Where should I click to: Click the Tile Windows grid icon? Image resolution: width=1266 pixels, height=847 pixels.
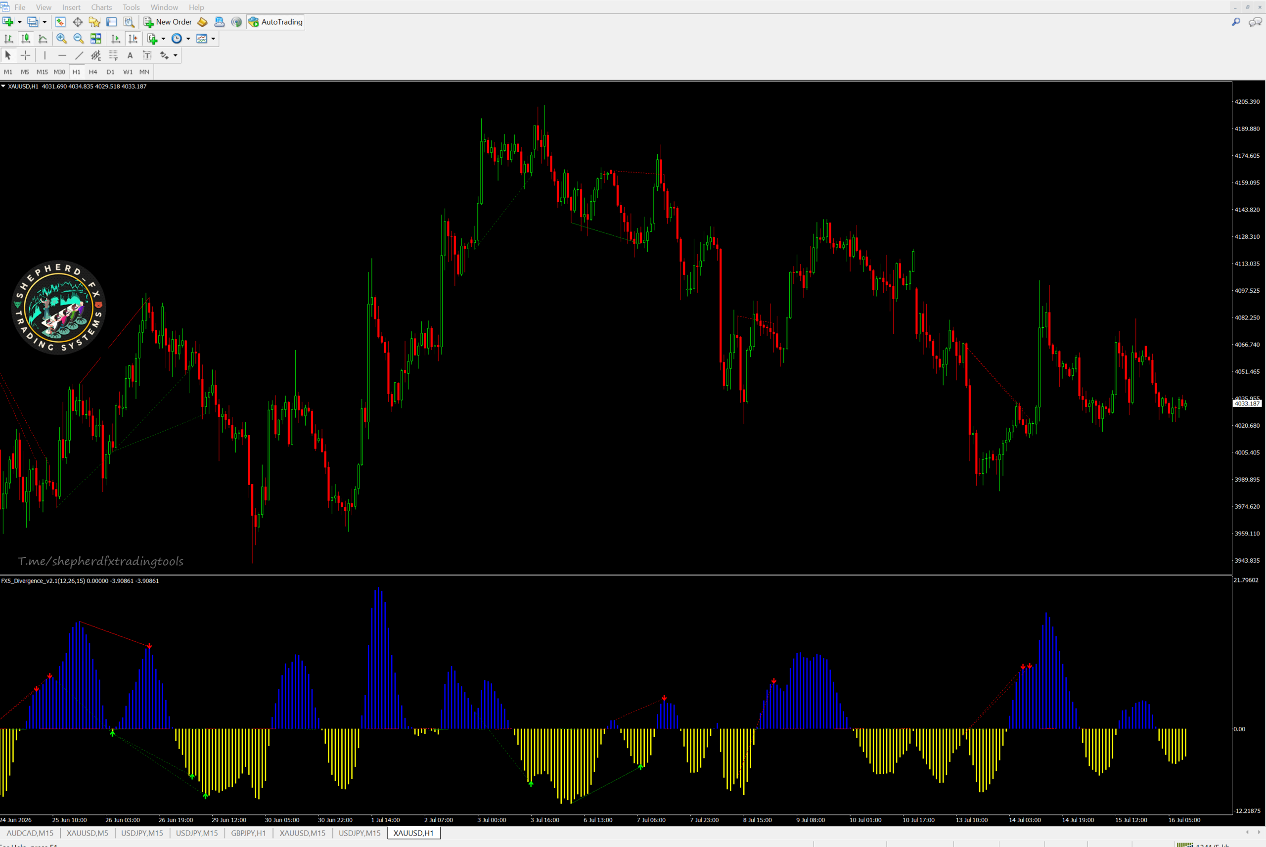point(95,39)
